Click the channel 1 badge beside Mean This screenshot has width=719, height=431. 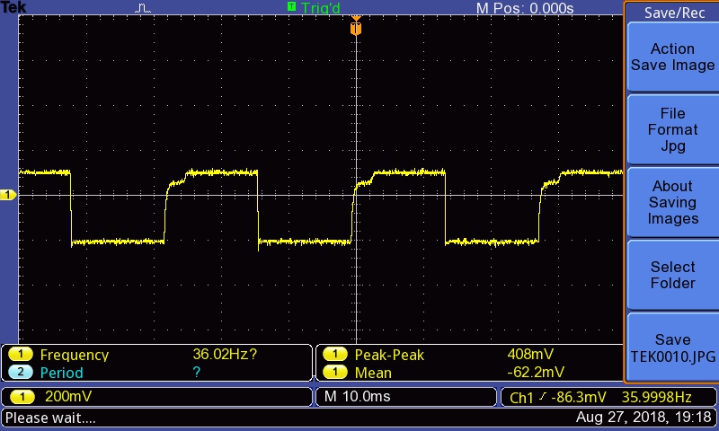(335, 372)
